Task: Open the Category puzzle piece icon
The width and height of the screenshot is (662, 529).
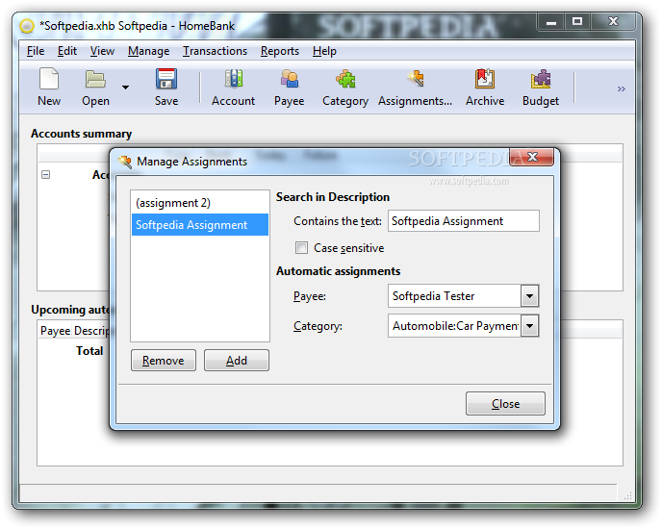Action: tap(345, 79)
